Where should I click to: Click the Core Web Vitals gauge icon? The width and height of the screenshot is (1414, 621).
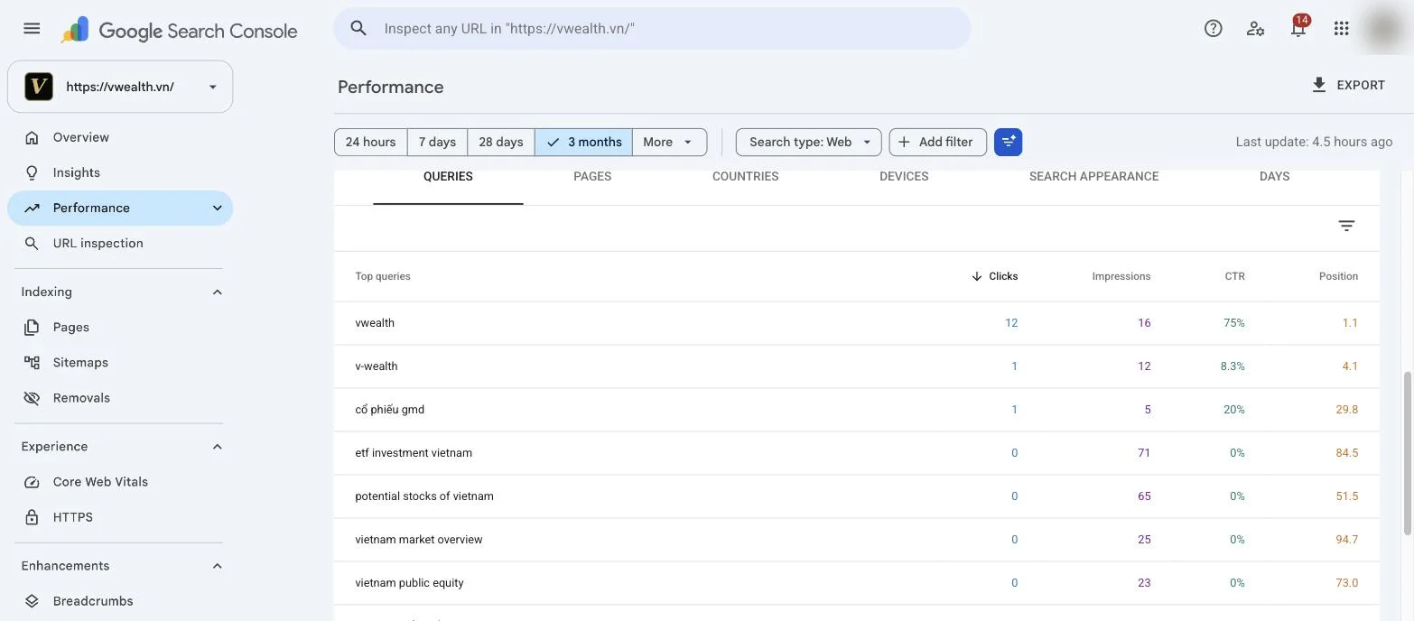tap(32, 482)
